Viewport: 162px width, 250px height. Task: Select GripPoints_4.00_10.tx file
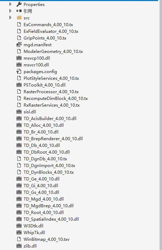45,38
